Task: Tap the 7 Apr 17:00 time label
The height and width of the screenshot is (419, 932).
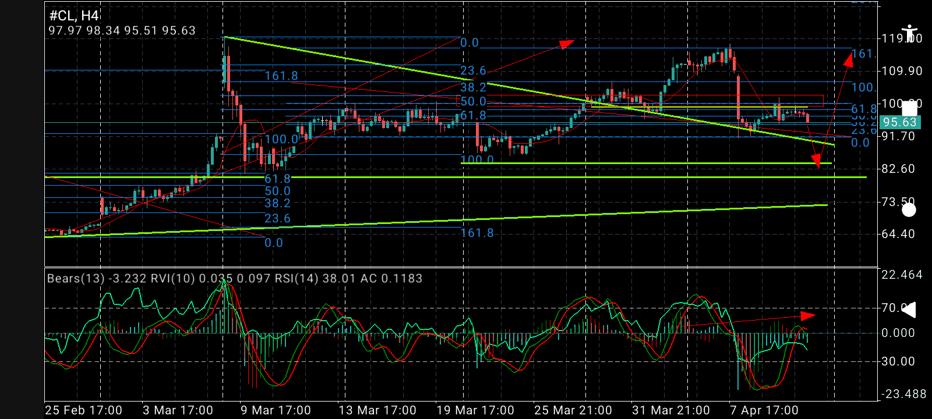Action: [x=764, y=410]
